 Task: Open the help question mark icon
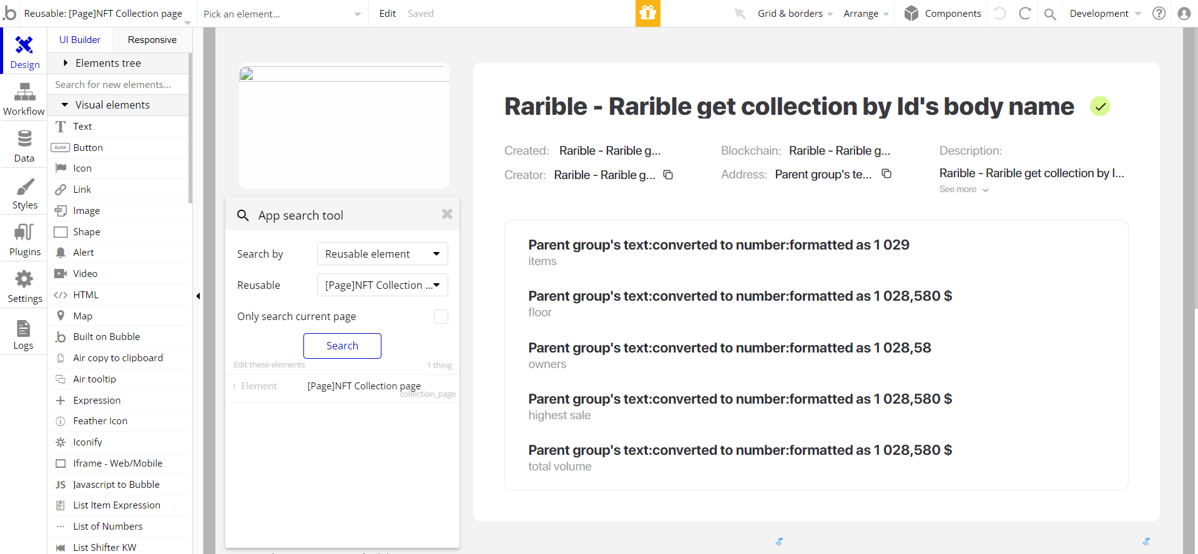[1159, 13]
